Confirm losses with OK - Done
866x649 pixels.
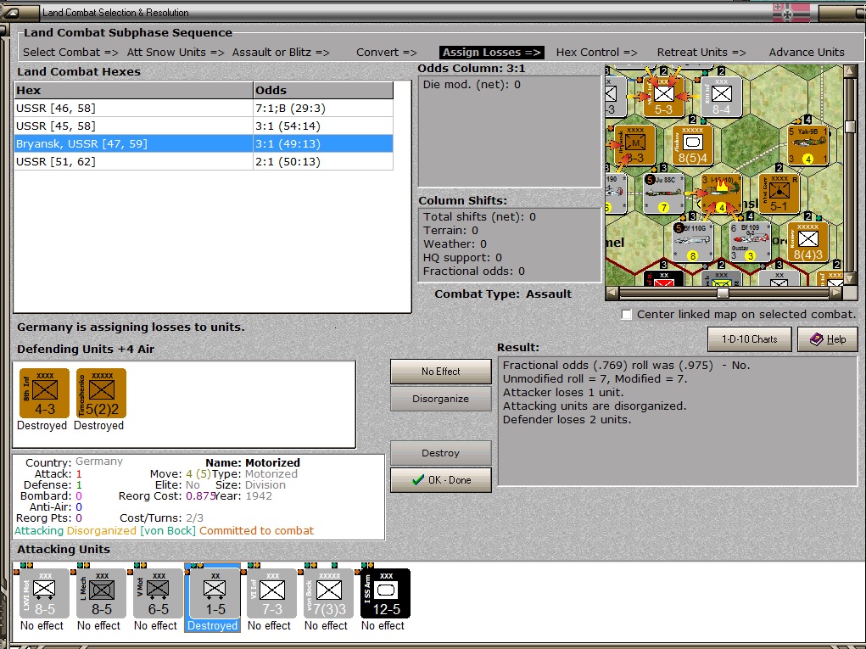pos(441,480)
